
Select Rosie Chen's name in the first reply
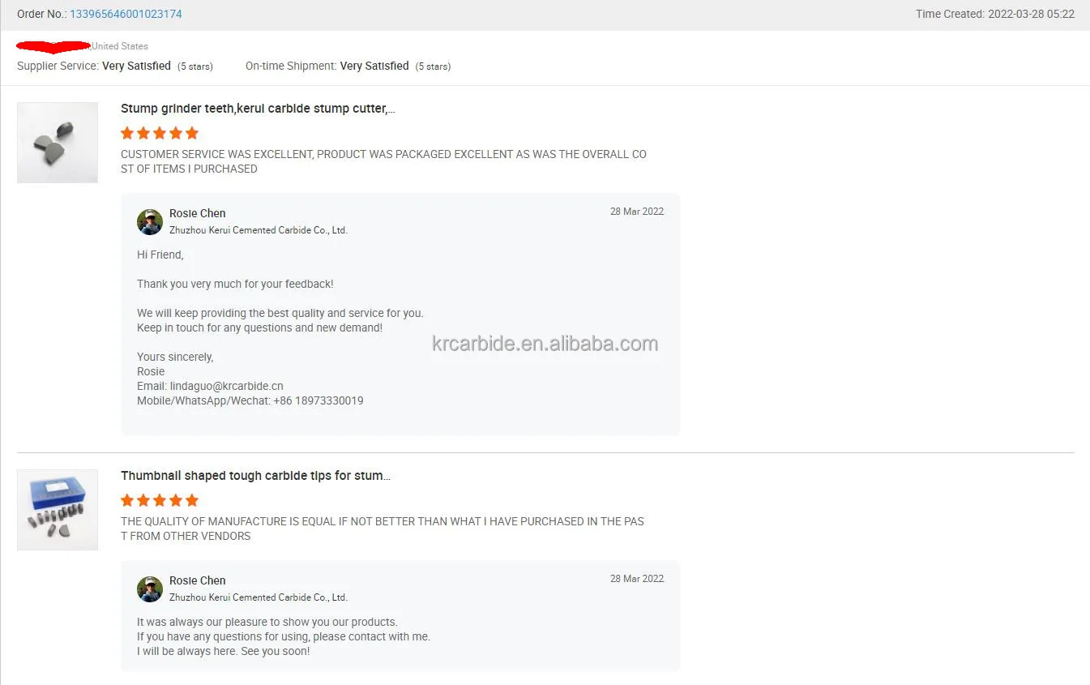(x=197, y=213)
